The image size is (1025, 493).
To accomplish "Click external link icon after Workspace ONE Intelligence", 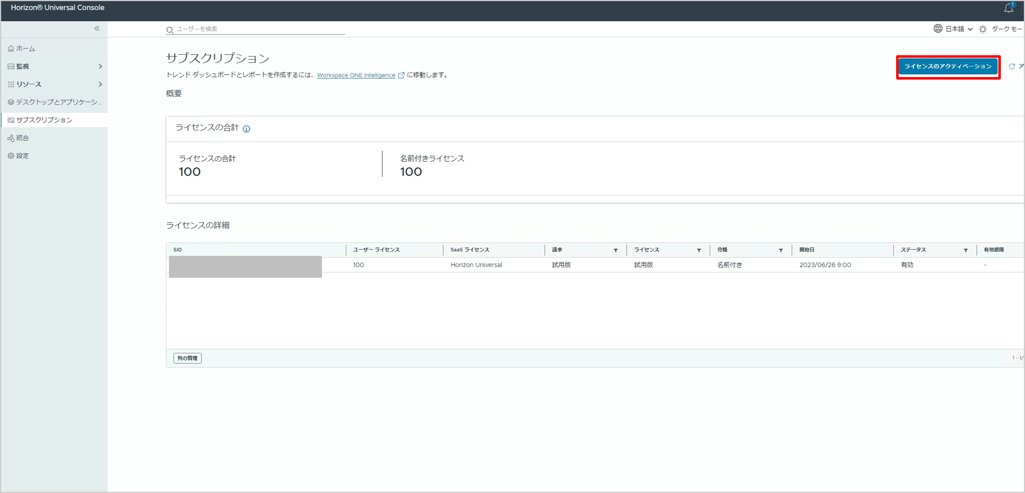I will click(401, 75).
